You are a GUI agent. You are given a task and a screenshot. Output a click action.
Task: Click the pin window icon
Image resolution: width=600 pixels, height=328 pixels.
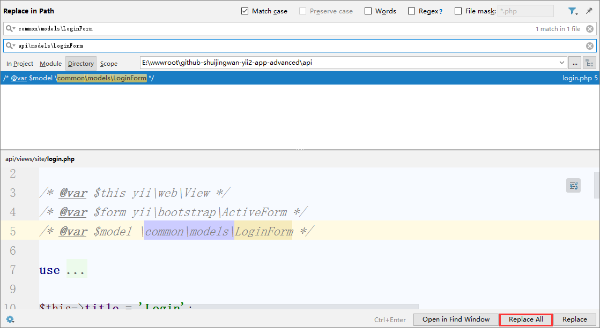(589, 11)
